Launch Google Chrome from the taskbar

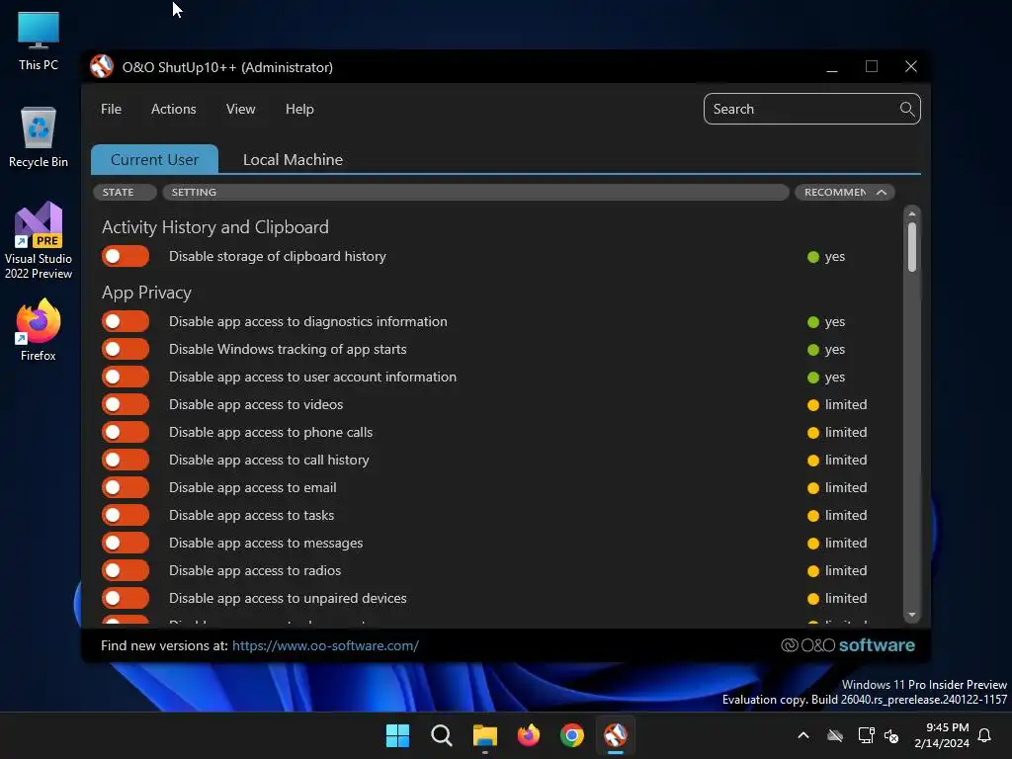[572, 735]
